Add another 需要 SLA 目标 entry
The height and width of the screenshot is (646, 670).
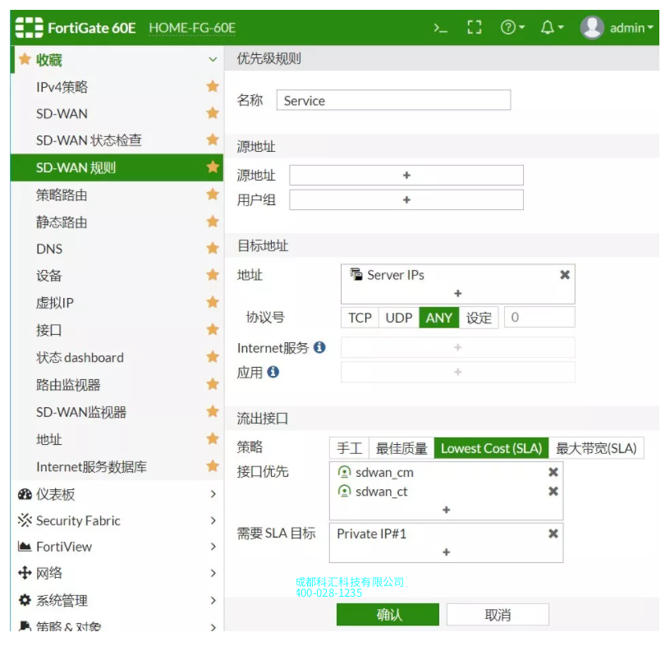click(x=446, y=552)
